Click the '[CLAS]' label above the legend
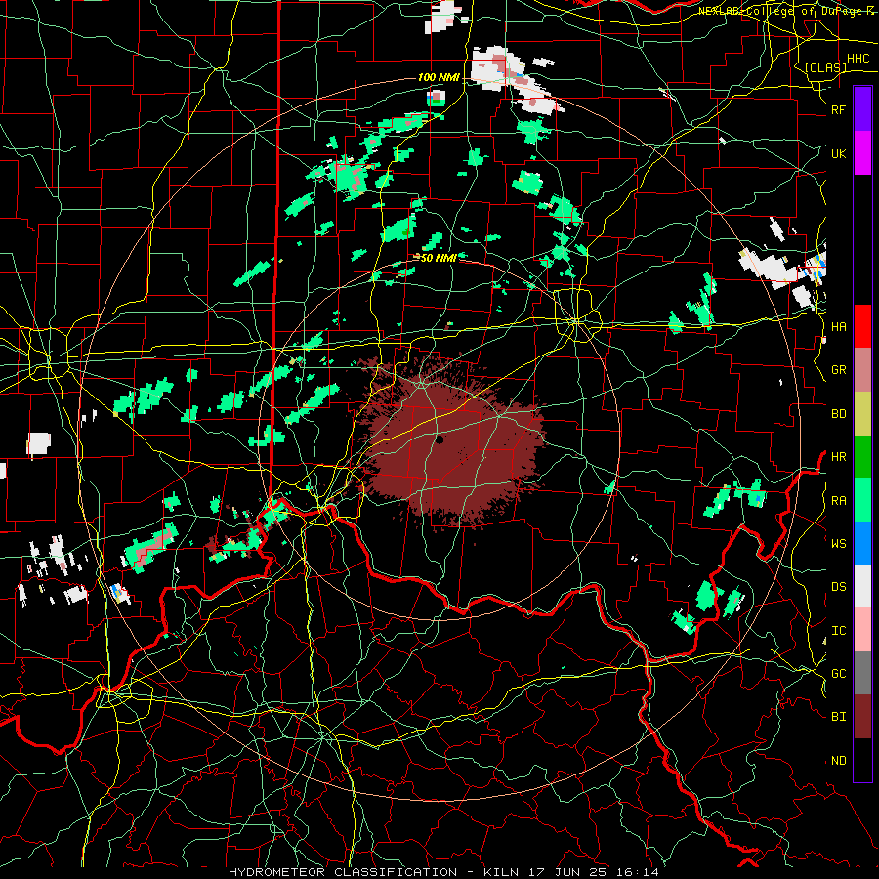 click(x=825, y=68)
